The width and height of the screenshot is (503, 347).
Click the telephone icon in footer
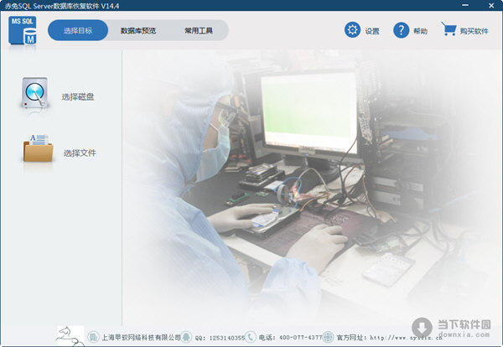(x=251, y=337)
